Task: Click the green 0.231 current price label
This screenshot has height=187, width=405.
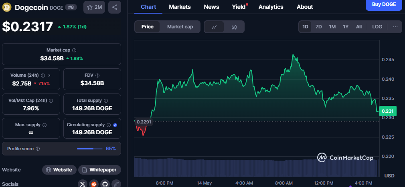Action: click(x=388, y=111)
